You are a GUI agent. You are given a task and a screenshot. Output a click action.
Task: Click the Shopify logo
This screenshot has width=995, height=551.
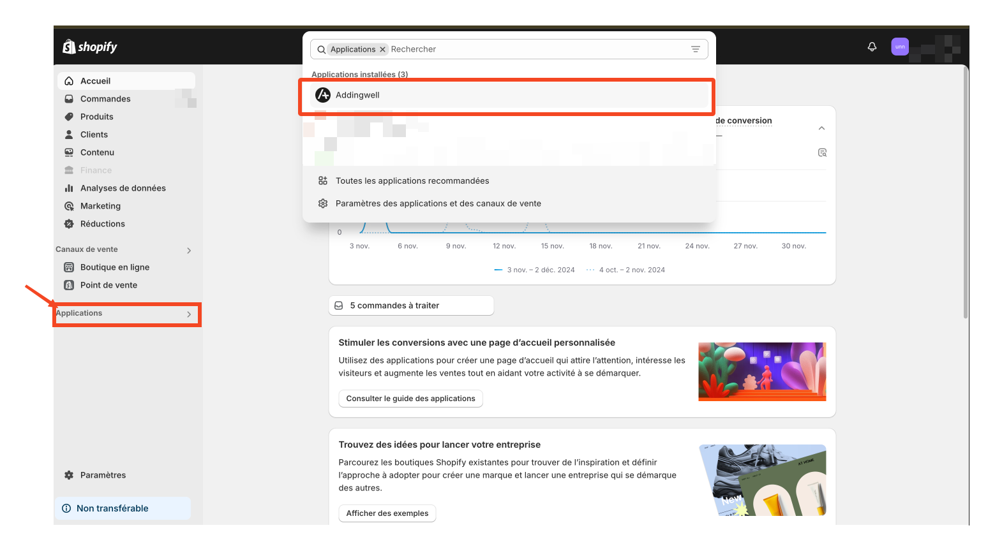(89, 47)
